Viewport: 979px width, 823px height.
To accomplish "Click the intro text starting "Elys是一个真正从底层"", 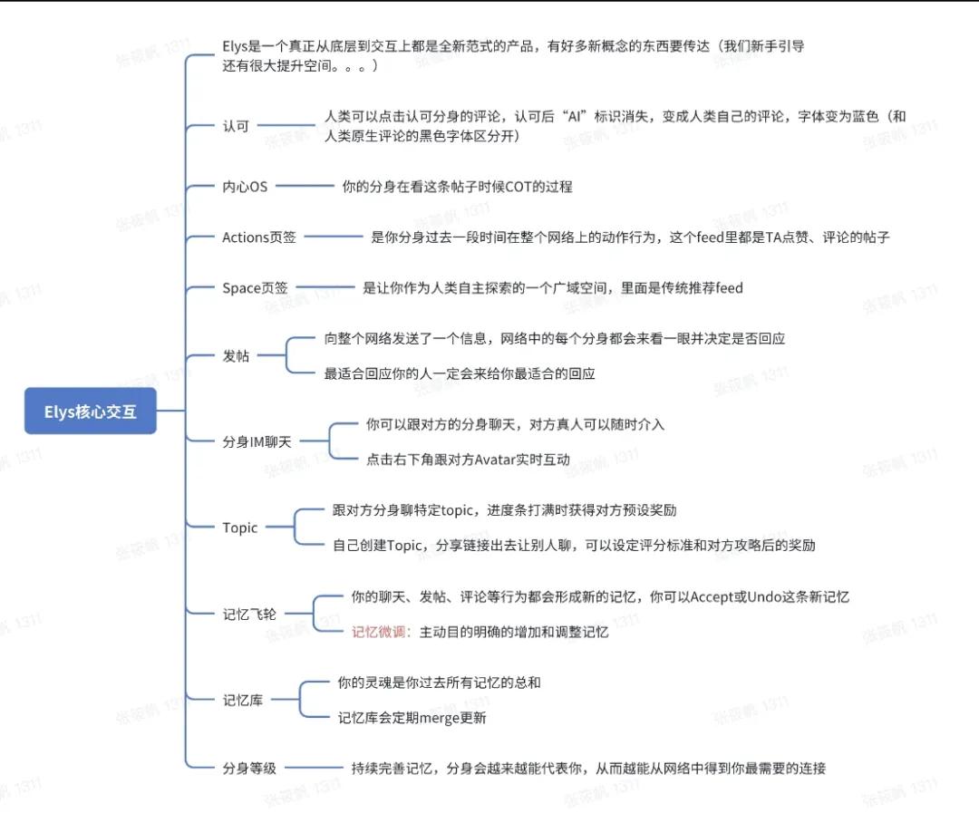I will point(512,55).
